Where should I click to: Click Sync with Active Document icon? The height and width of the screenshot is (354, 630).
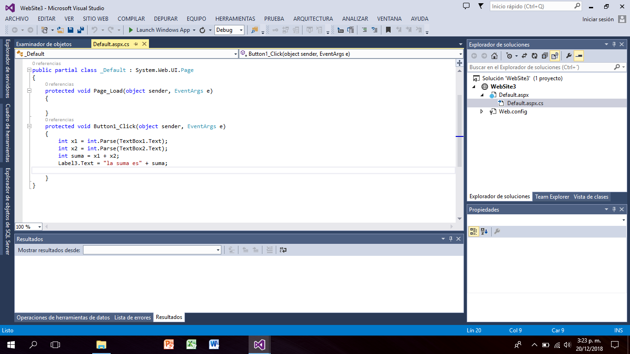[x=524, y=56]
